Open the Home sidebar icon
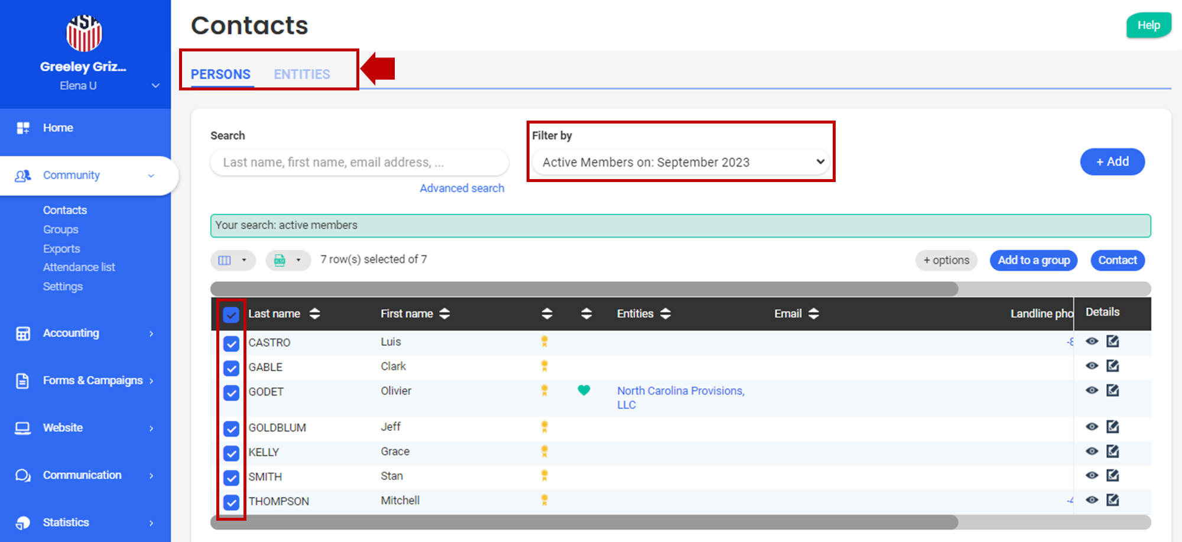The image size is (1182, 542). pyautogui.click(x=23, y=128)
